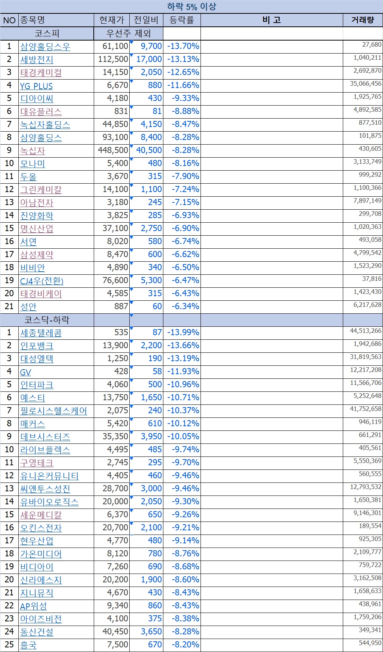The width and height of the screenshot is (383, 652).
Task: Select the 거래량 column header
Action: coord(363,20)
